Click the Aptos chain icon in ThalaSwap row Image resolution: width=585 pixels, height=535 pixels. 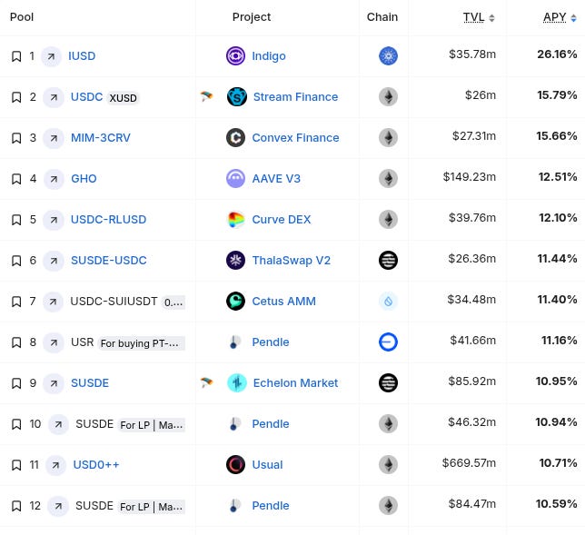coord(389,261)
